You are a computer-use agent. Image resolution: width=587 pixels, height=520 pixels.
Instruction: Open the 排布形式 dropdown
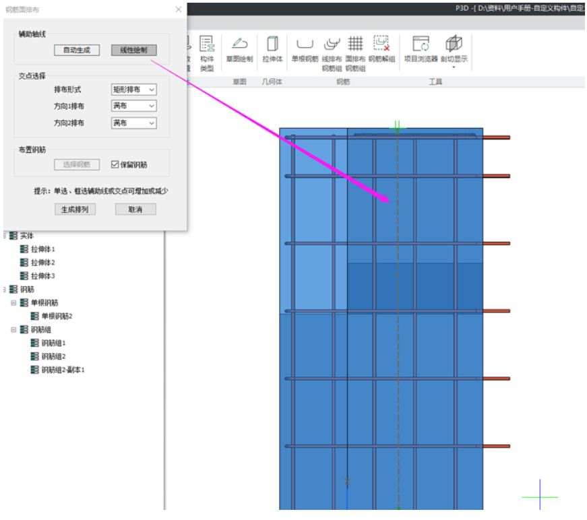(x=133, y=89)
